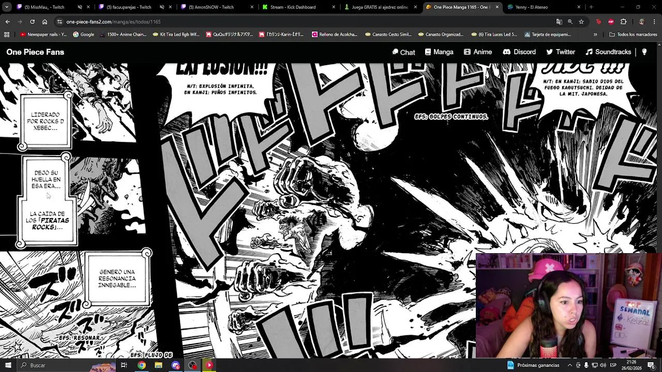
Task: Open the Relleno de Acolcha bookmark
Action: pyautogui.click(x=335, y=35)
